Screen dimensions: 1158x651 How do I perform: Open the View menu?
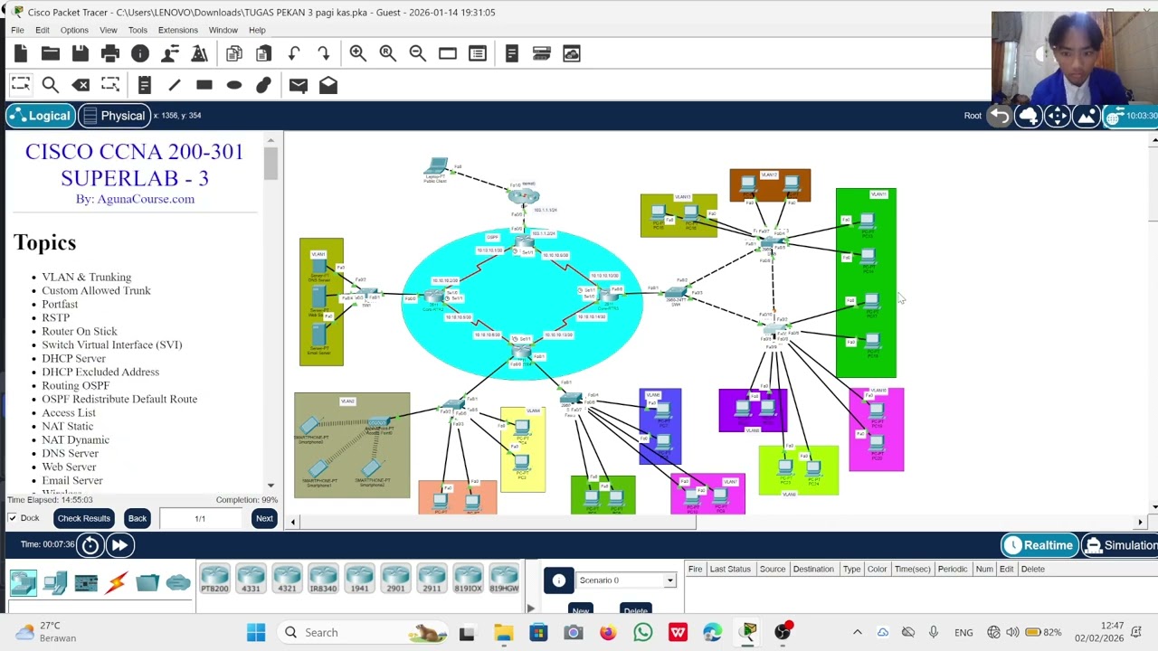[x=109, y=30]
